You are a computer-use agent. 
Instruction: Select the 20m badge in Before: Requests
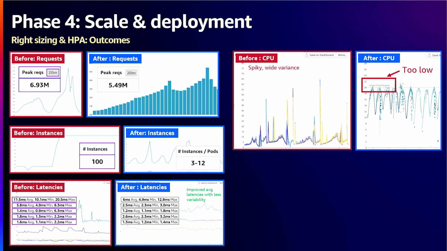coord(53,73)
